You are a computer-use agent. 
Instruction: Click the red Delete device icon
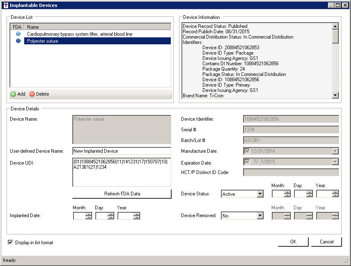(32, 94)
